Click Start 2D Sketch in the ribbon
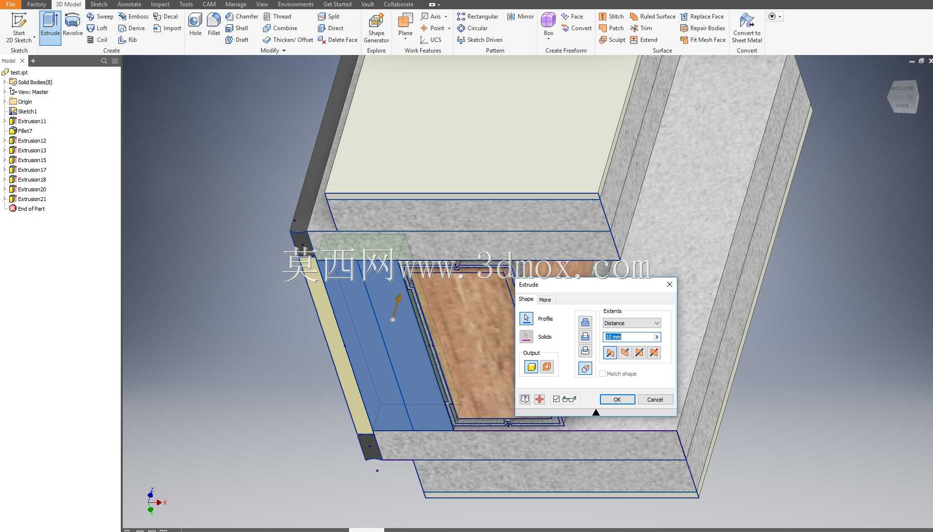 click(x=19, y=28)
